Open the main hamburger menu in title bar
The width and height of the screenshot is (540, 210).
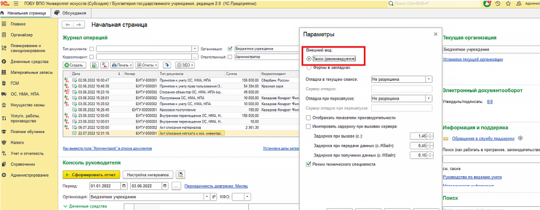click(x=16, y=4)
